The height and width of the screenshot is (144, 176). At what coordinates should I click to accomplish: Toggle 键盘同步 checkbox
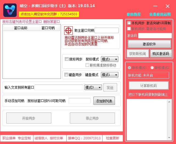click(66, 75)
